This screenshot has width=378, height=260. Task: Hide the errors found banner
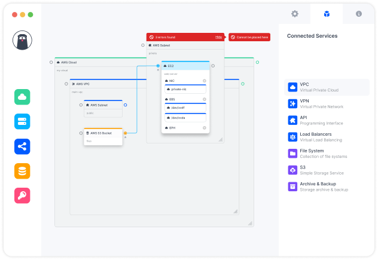[x=218, y=37]
